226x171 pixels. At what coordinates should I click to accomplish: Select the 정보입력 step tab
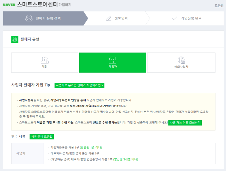(117, 18)
